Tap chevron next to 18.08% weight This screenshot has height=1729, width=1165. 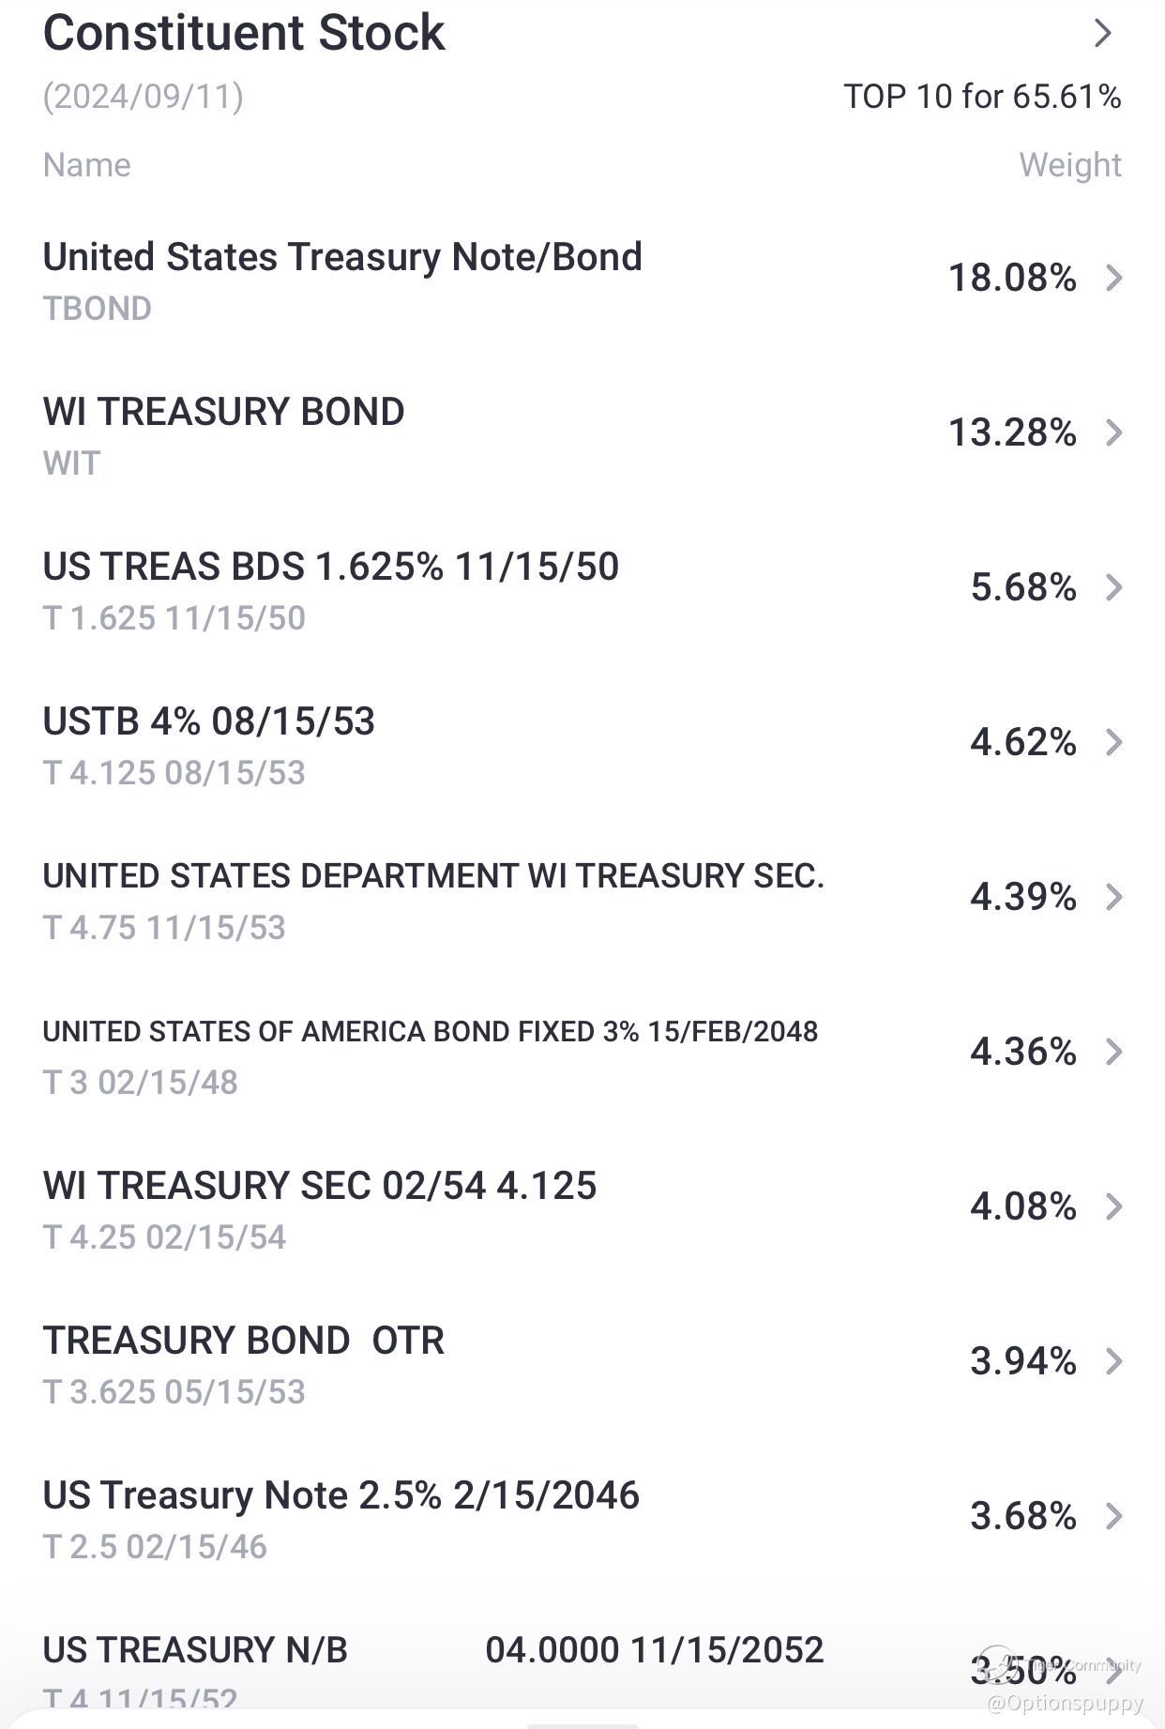(1114, 279)
